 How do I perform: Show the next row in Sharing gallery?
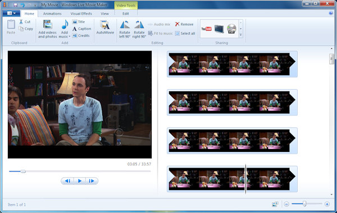pyautogui.click(x=241, y=29)
